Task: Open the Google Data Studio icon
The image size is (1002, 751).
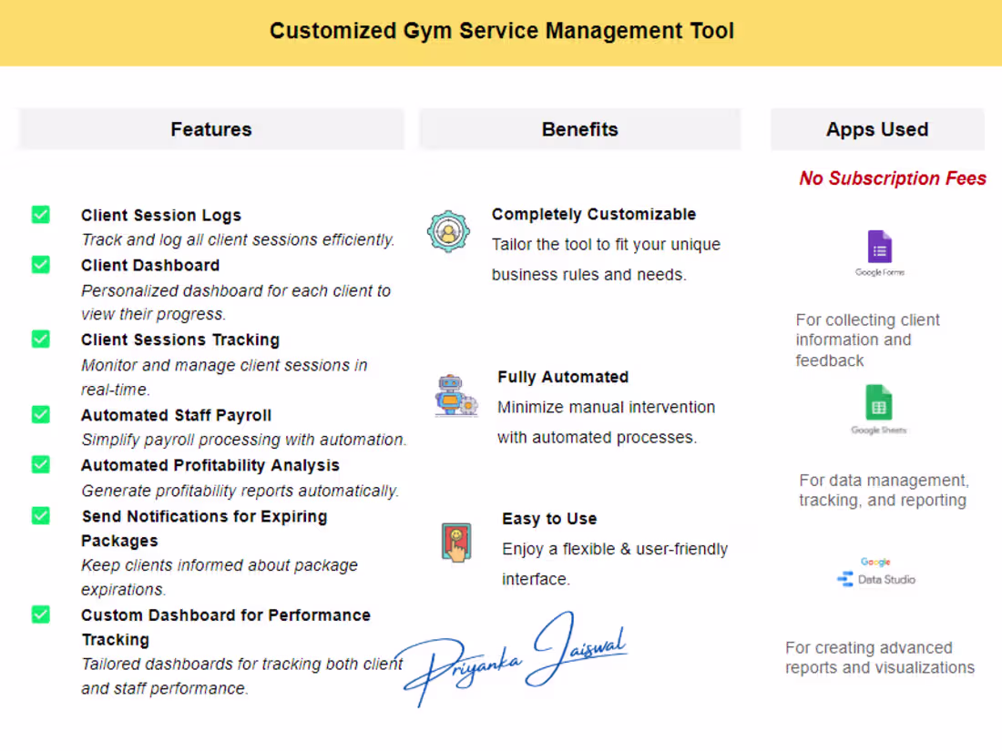Action: click(875, 571)
